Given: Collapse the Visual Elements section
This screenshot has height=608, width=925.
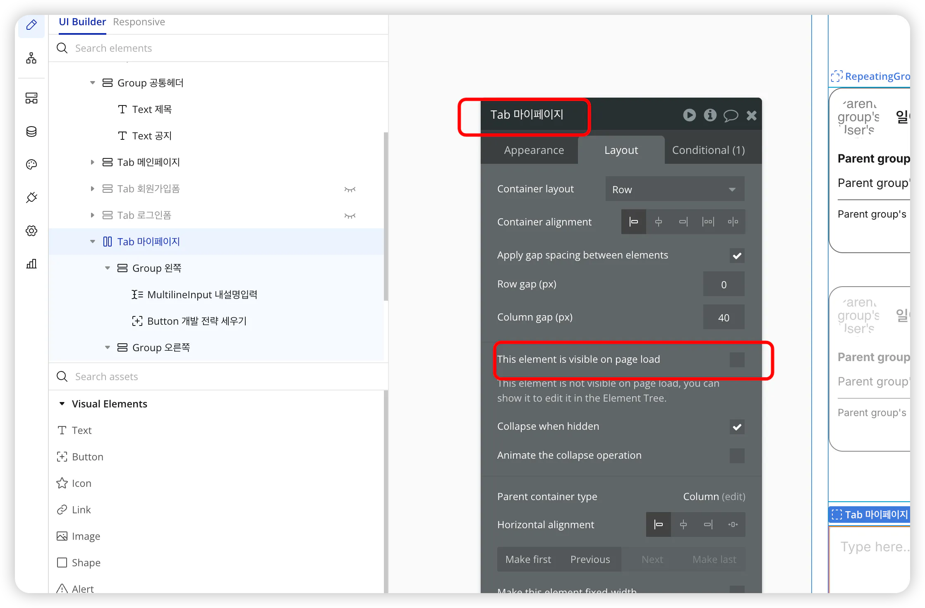Looking at the screenshot, I should 62,404.
